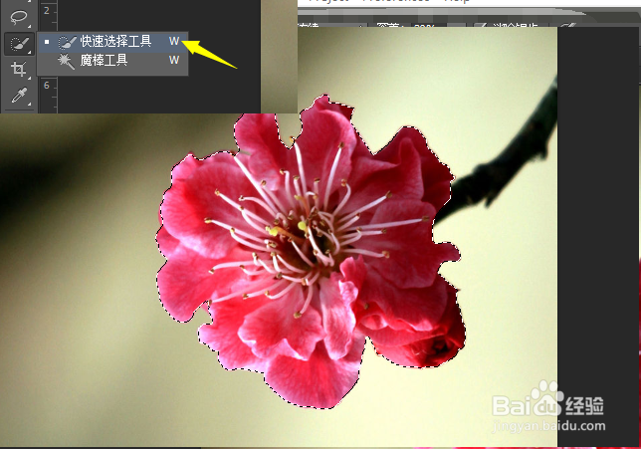Select the Eyedropper tool in the toolbar
641x449 pixels.
(18, 96)
